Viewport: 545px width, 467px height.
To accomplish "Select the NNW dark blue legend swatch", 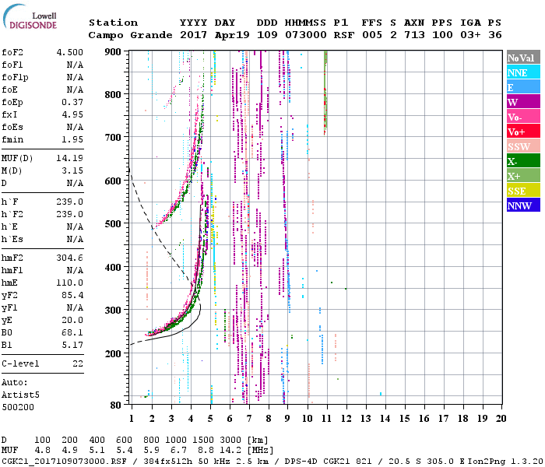I will coord(523,205).
